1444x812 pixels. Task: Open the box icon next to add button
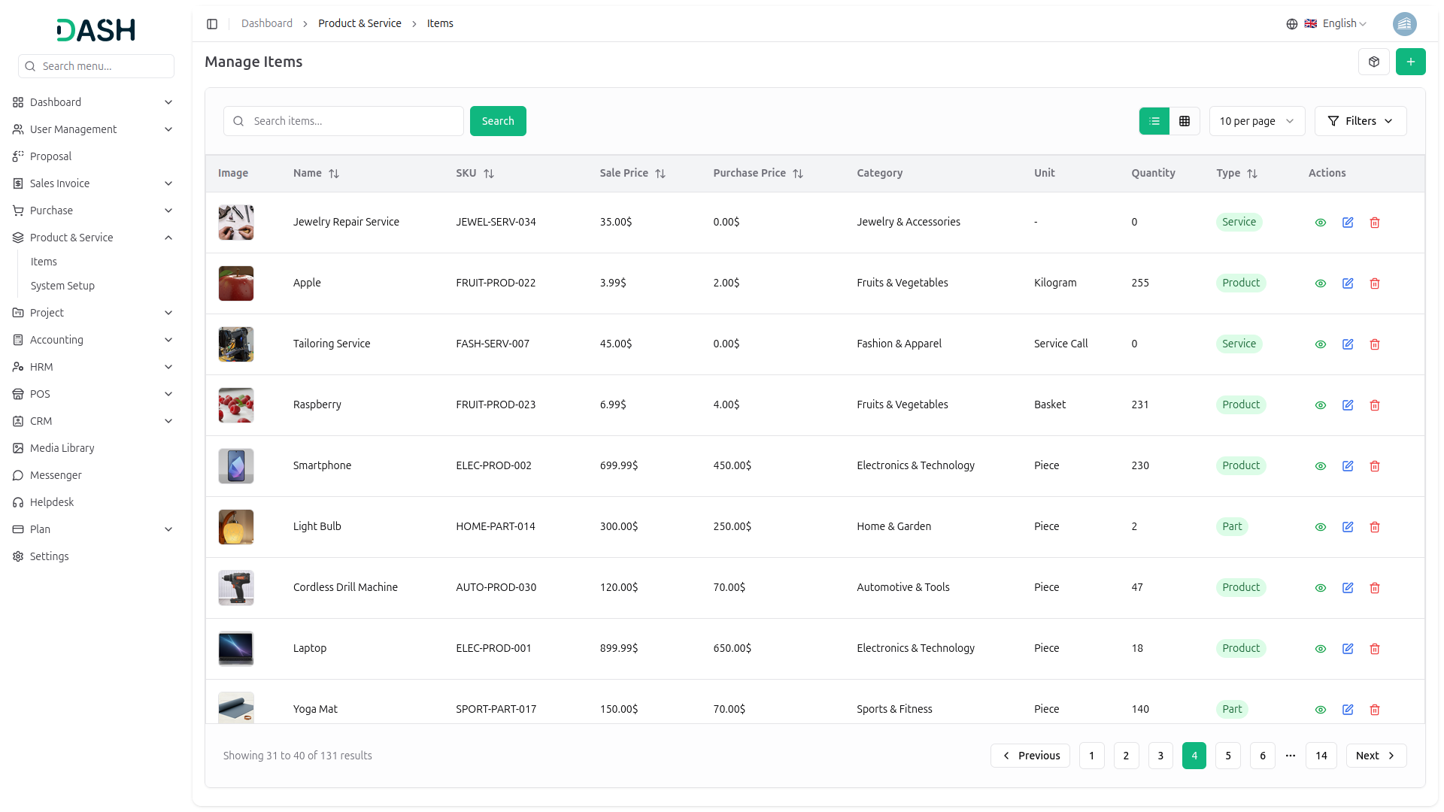pyautogui.click(x=1373, y=62)
